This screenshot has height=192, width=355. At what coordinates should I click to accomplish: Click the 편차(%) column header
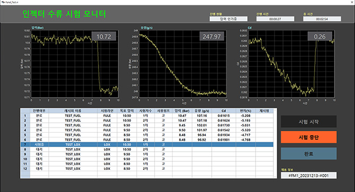pos(246,111)
